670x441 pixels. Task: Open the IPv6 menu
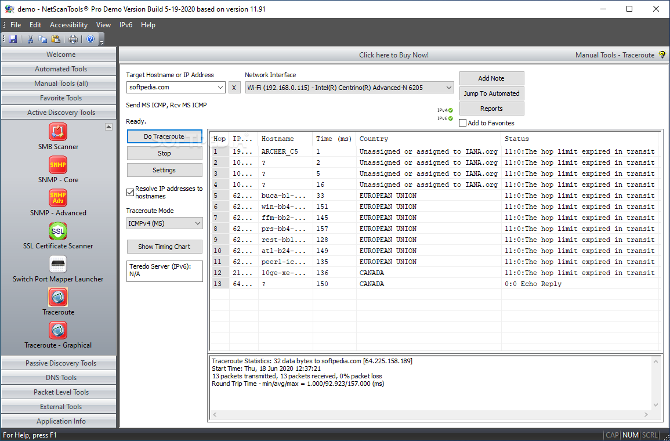point(126,25)
